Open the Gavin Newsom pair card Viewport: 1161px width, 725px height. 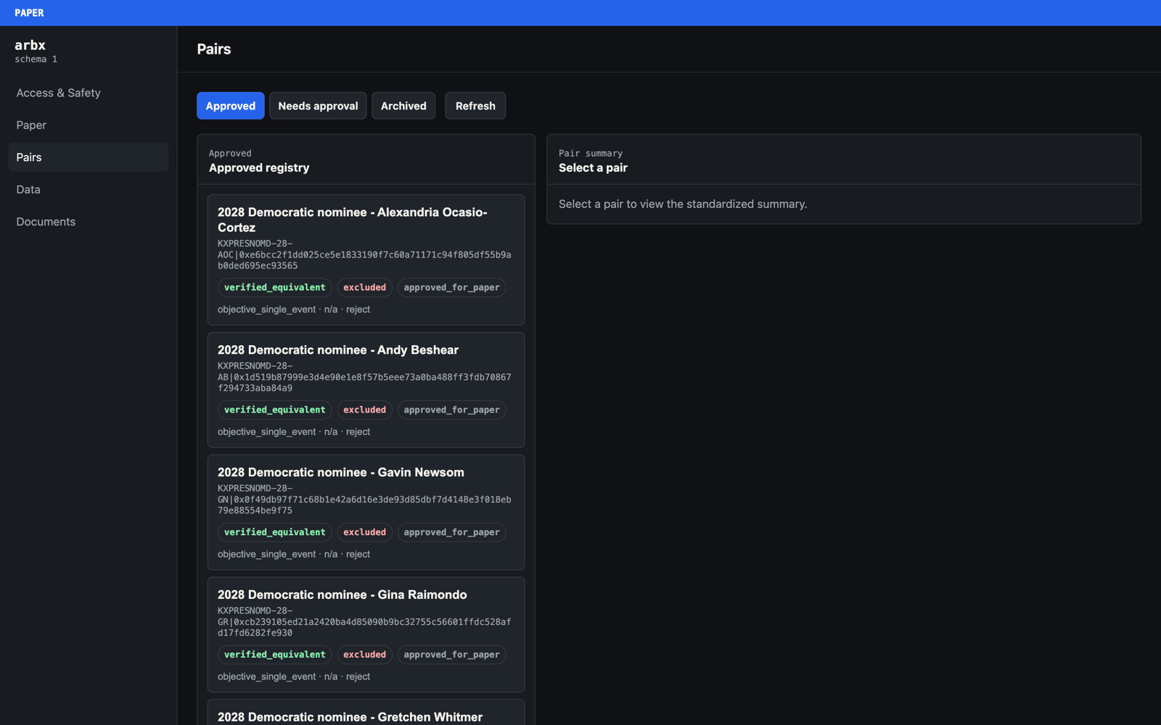click(x=366, y=513)
